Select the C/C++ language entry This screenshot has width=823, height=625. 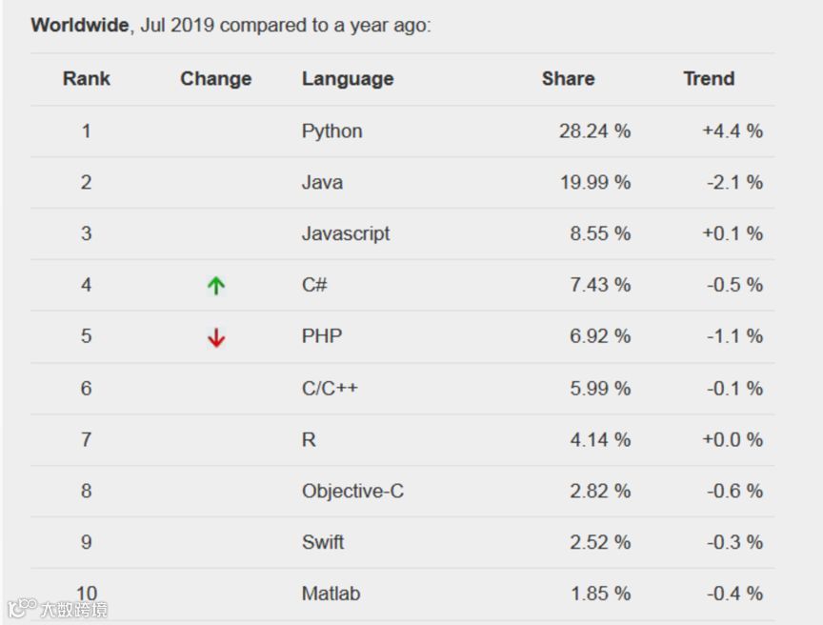pos(330,388)
